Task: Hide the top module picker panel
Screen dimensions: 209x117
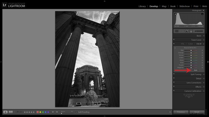Action: click(x=104, y=1)
